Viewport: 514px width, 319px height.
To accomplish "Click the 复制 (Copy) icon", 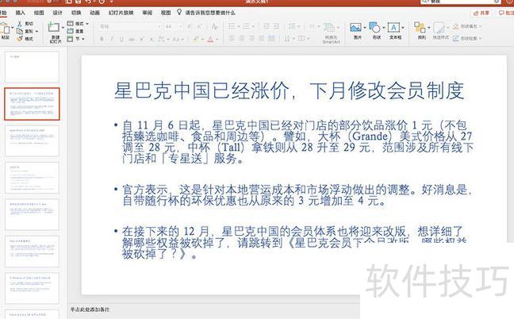I will coord(20,31).
